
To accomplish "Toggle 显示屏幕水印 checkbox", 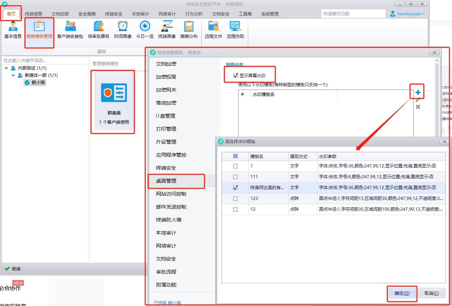I will tap(236, 75).
